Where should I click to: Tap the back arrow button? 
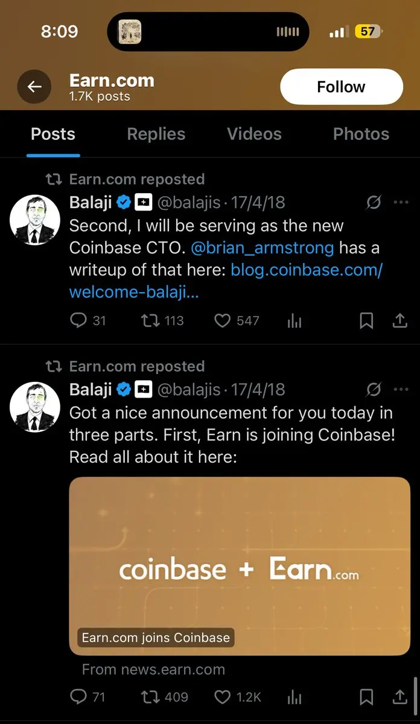(34, 87)
